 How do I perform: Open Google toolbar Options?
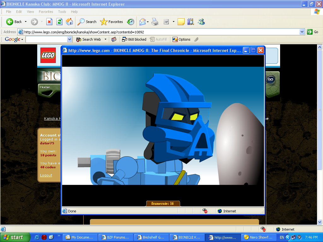pyautogui.click(x=181, y=39)
